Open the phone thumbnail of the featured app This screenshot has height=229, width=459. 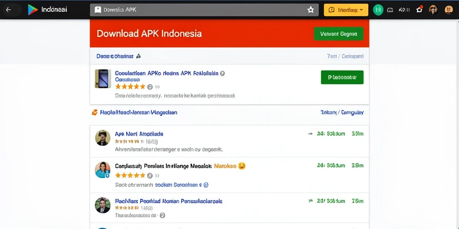point(103,79)
